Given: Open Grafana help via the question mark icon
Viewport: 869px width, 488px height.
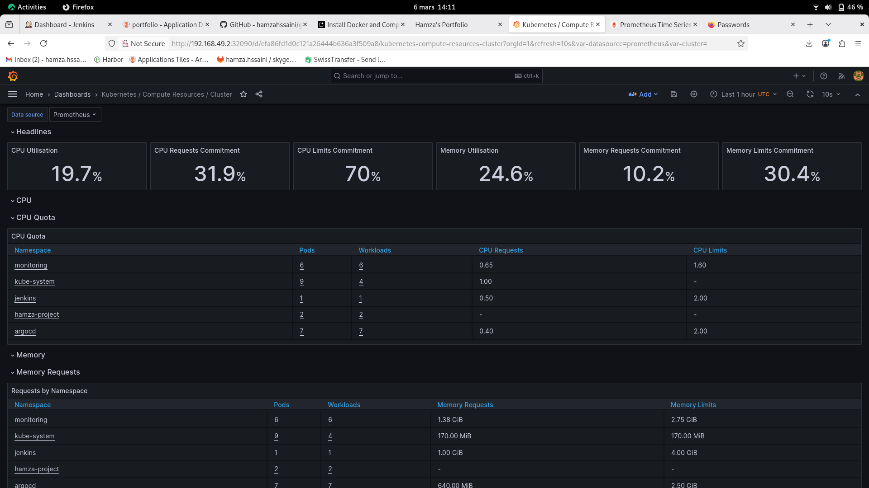Looking at the screenshot, I should (824, 76).
